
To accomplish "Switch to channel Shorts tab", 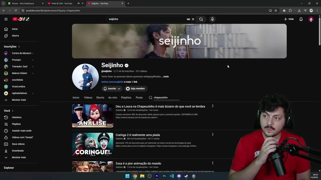I will pyautogui.click(x=100, y=97).
